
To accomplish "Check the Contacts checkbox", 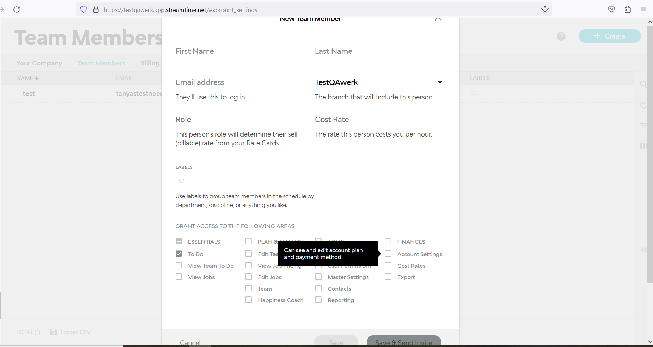I will point(318,289).
